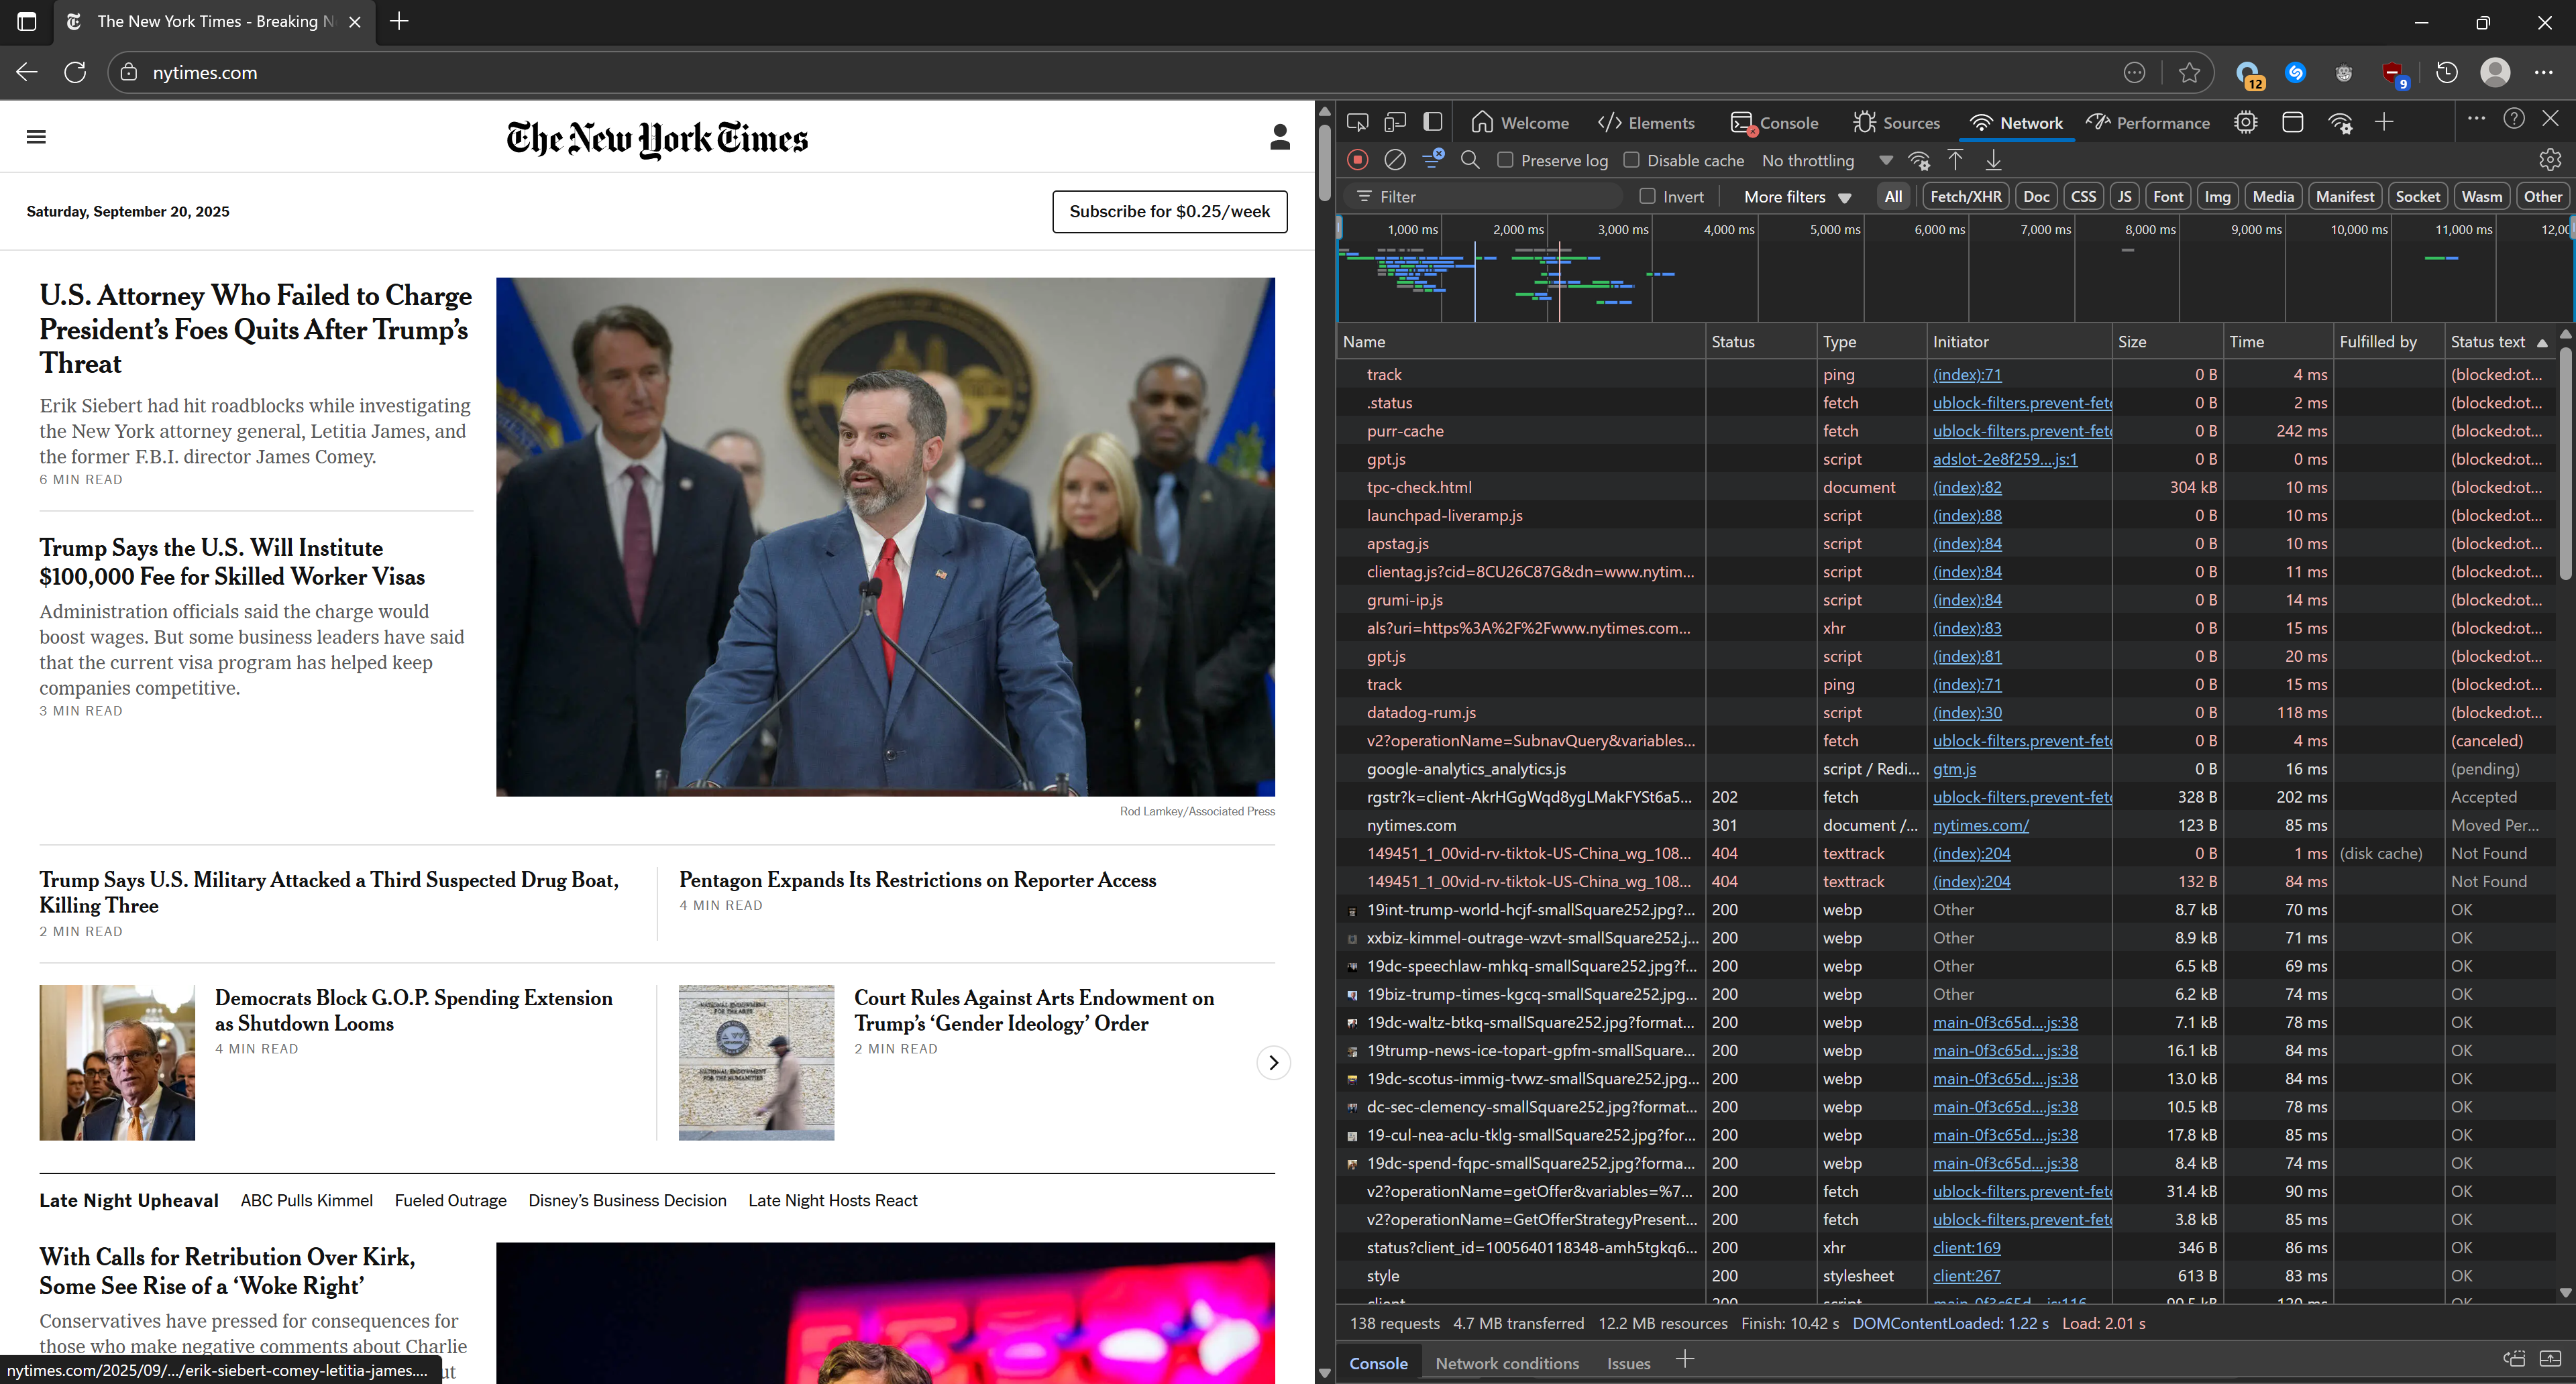This screenshot has width=2576, height=1384.
Task: Expand the More filters dropdown
Action: (1797, 197)
